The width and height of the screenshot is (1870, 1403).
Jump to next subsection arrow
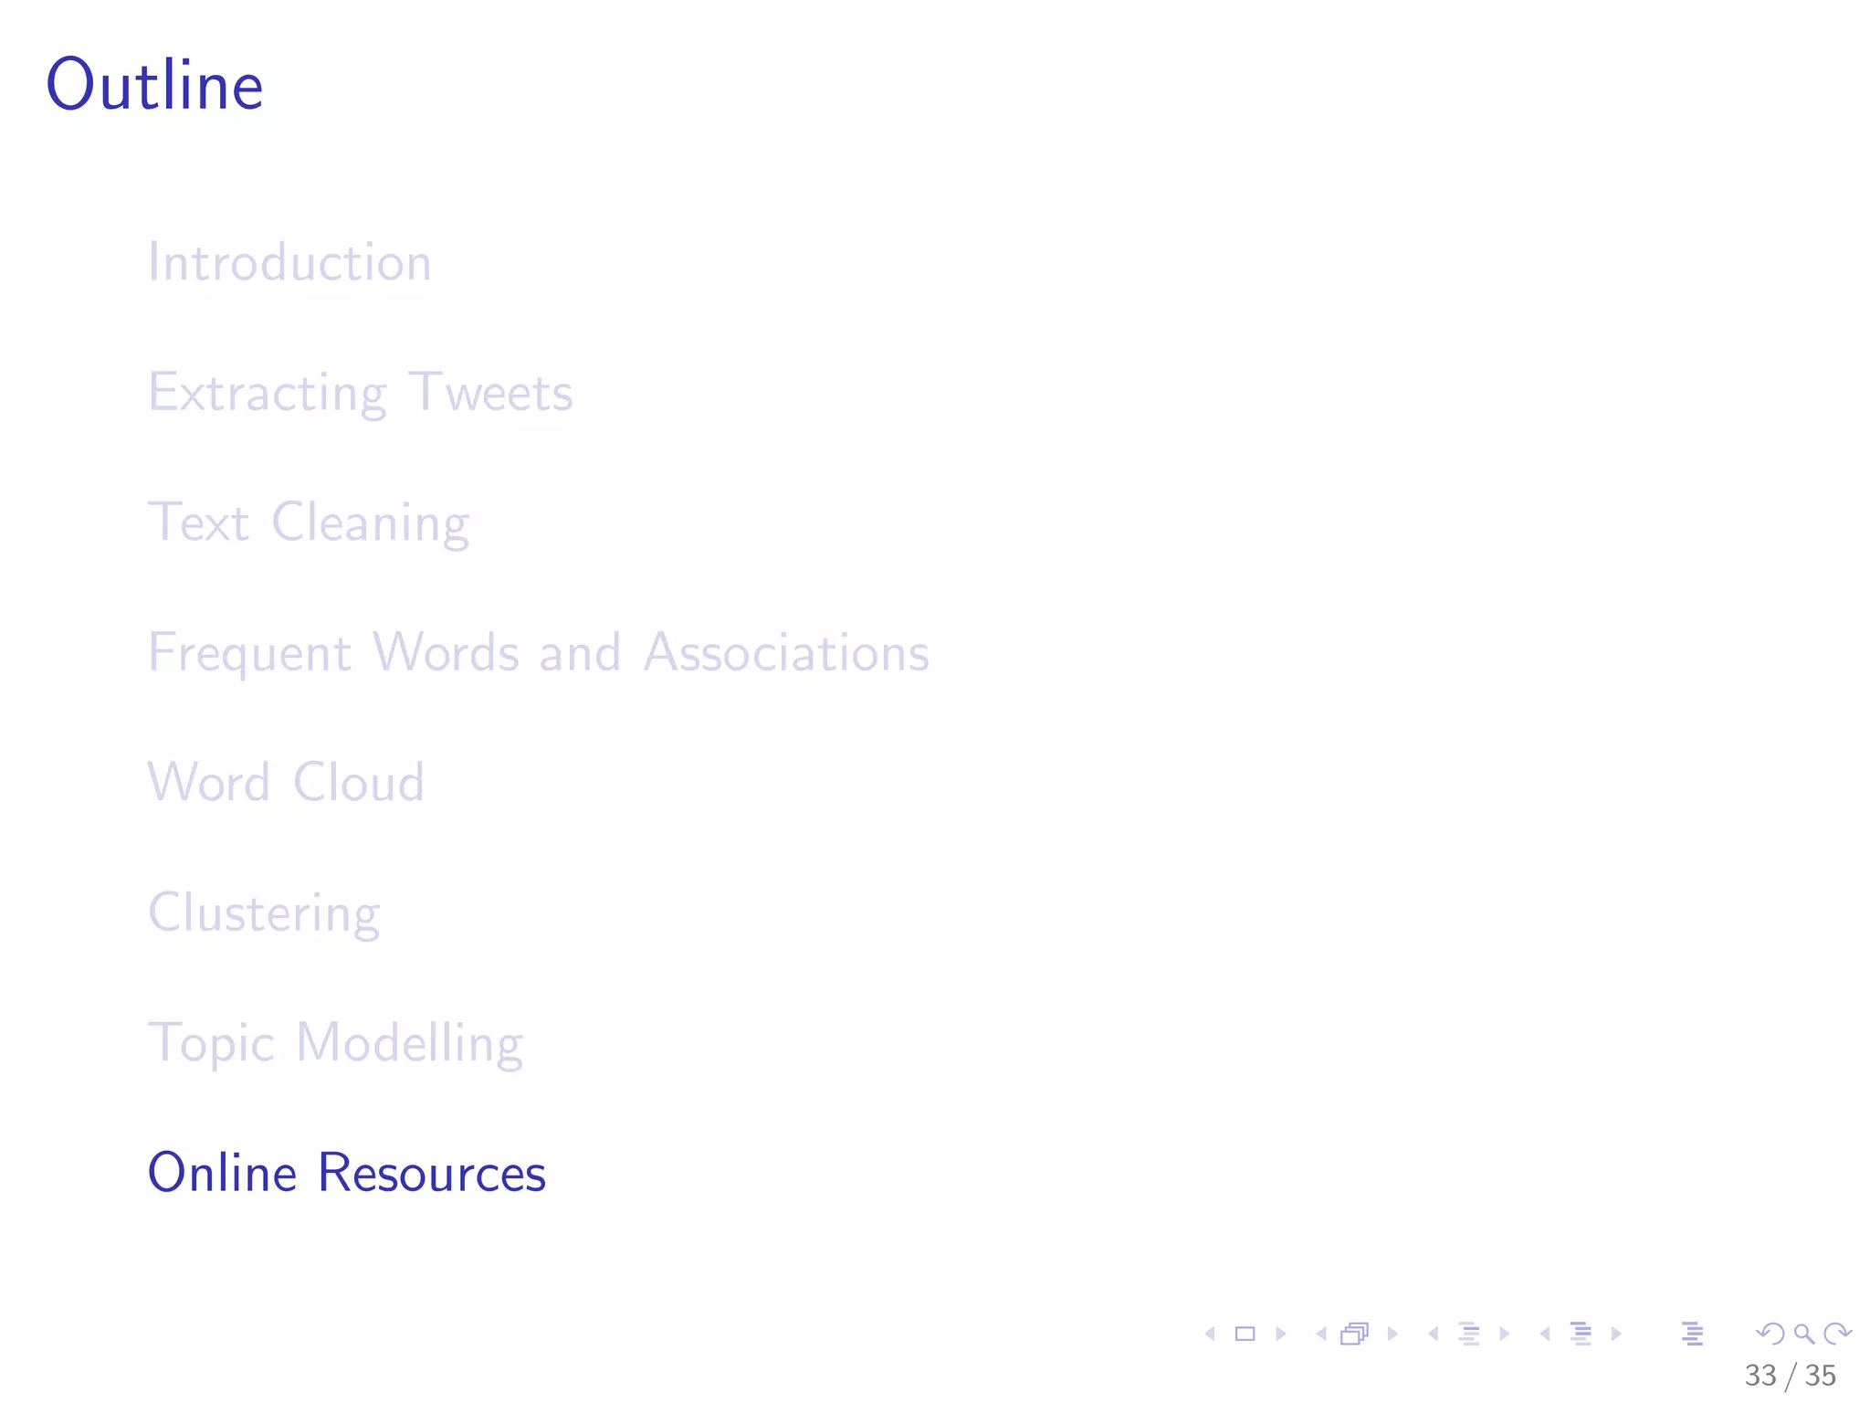[x=1504, y=1334]
